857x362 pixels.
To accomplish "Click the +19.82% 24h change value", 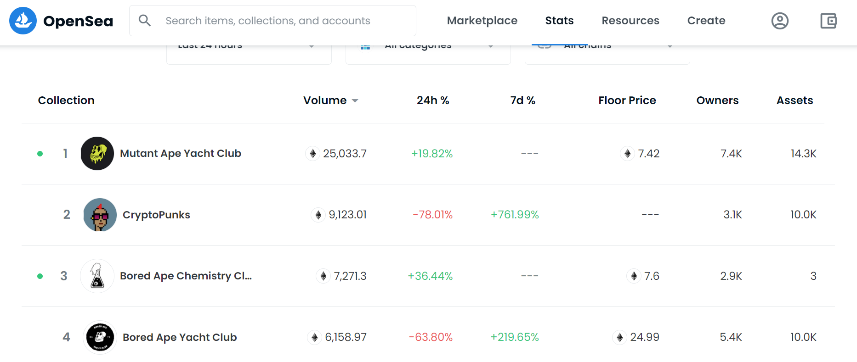I will click(x=432, y=154).
